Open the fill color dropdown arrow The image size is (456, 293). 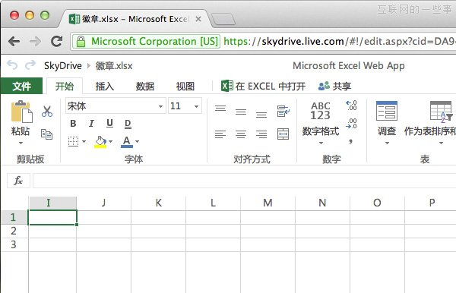(110, 141)
